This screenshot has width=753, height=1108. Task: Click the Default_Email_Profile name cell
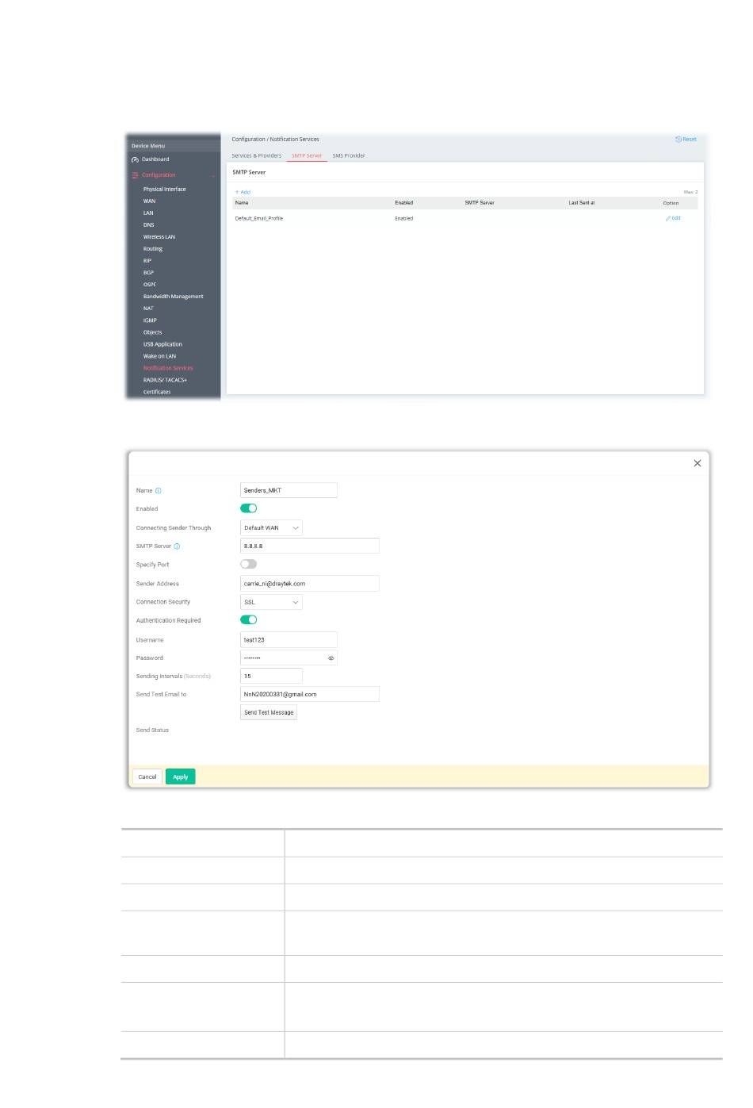coord(259,218)
